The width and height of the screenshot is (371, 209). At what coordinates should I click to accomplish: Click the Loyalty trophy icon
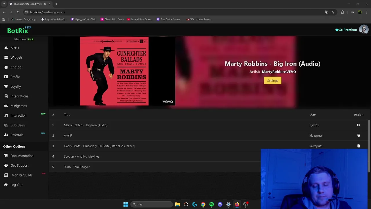point(6,87)
